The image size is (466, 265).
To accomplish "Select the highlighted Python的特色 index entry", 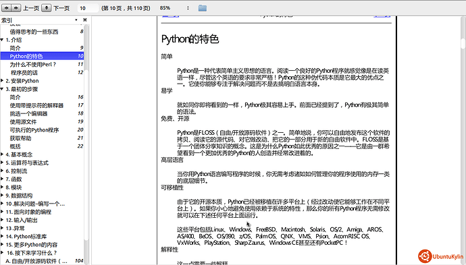I will click(x=42, y=56).
